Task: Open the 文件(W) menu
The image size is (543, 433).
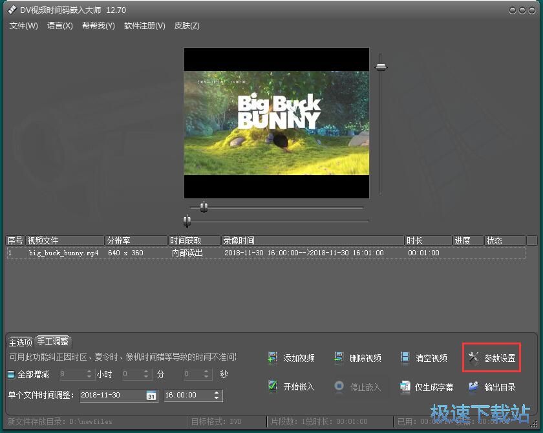Action: point(23,26)
